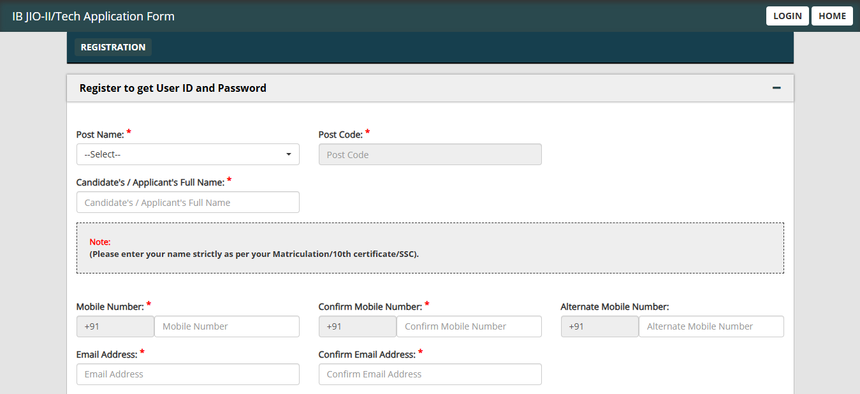Collapse the registration panel with minus icon

[776, 88]
